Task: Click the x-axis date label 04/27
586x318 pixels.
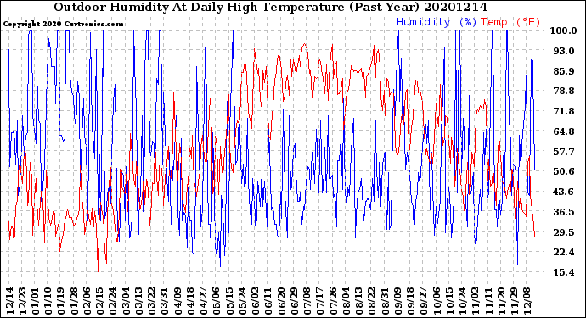Action: click(203, 301)
